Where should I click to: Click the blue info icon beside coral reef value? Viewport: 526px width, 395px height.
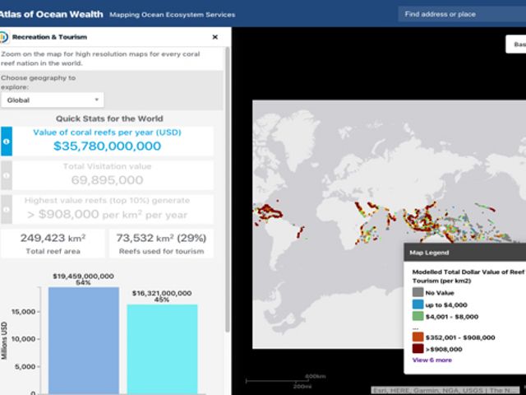(x=7, y=142)
